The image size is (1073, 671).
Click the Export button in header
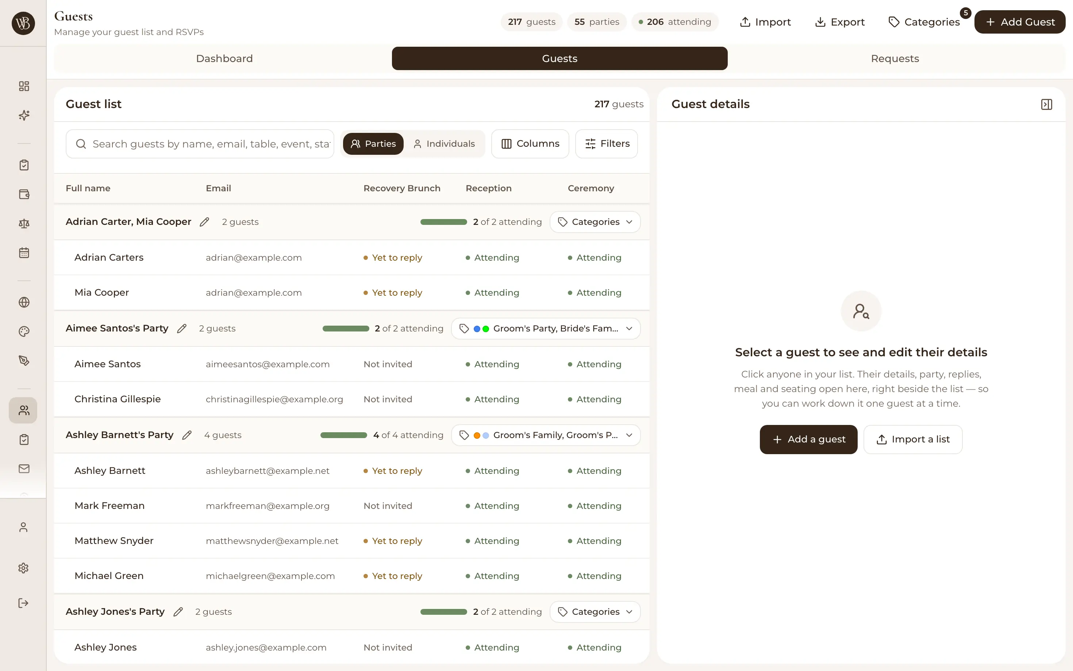click(x=840, y=22)
